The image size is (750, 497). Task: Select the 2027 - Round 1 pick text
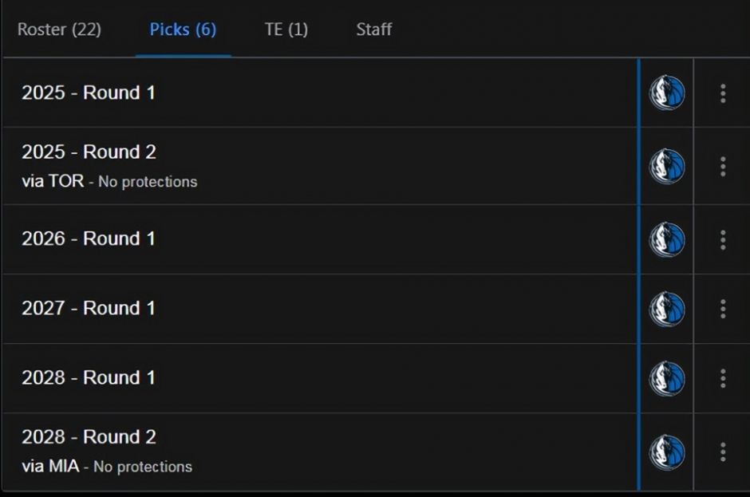coord(89,308)
